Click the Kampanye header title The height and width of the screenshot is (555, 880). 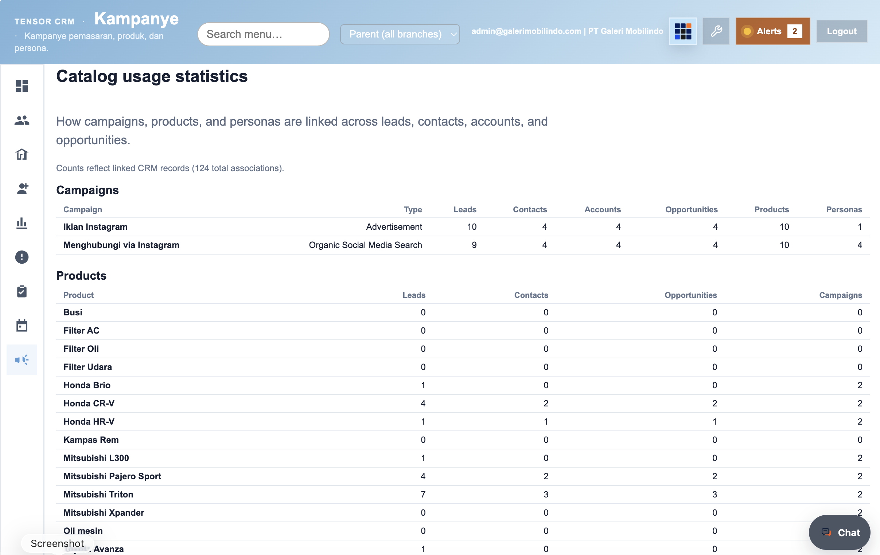coord(136,19)
